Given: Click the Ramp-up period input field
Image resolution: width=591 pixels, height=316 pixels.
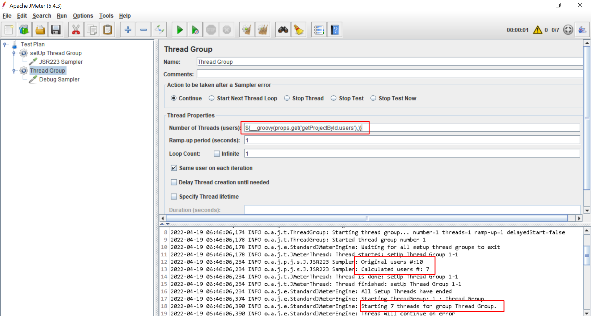Looking at the screenshot, I should tap(412, 140).
